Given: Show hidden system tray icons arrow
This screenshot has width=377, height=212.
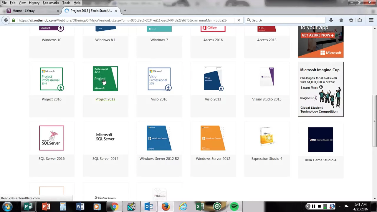Looking at the screenshot, I should tap(340, 207).
